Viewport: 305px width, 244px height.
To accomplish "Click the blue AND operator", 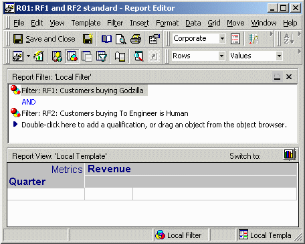I will [29, 102].
